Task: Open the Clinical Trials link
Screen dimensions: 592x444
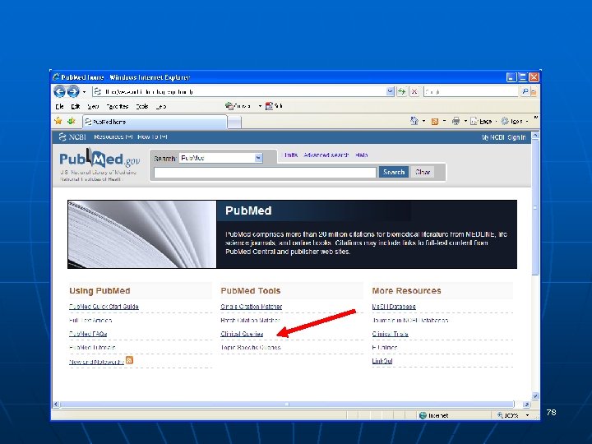Action: click(x=390, y=334)
